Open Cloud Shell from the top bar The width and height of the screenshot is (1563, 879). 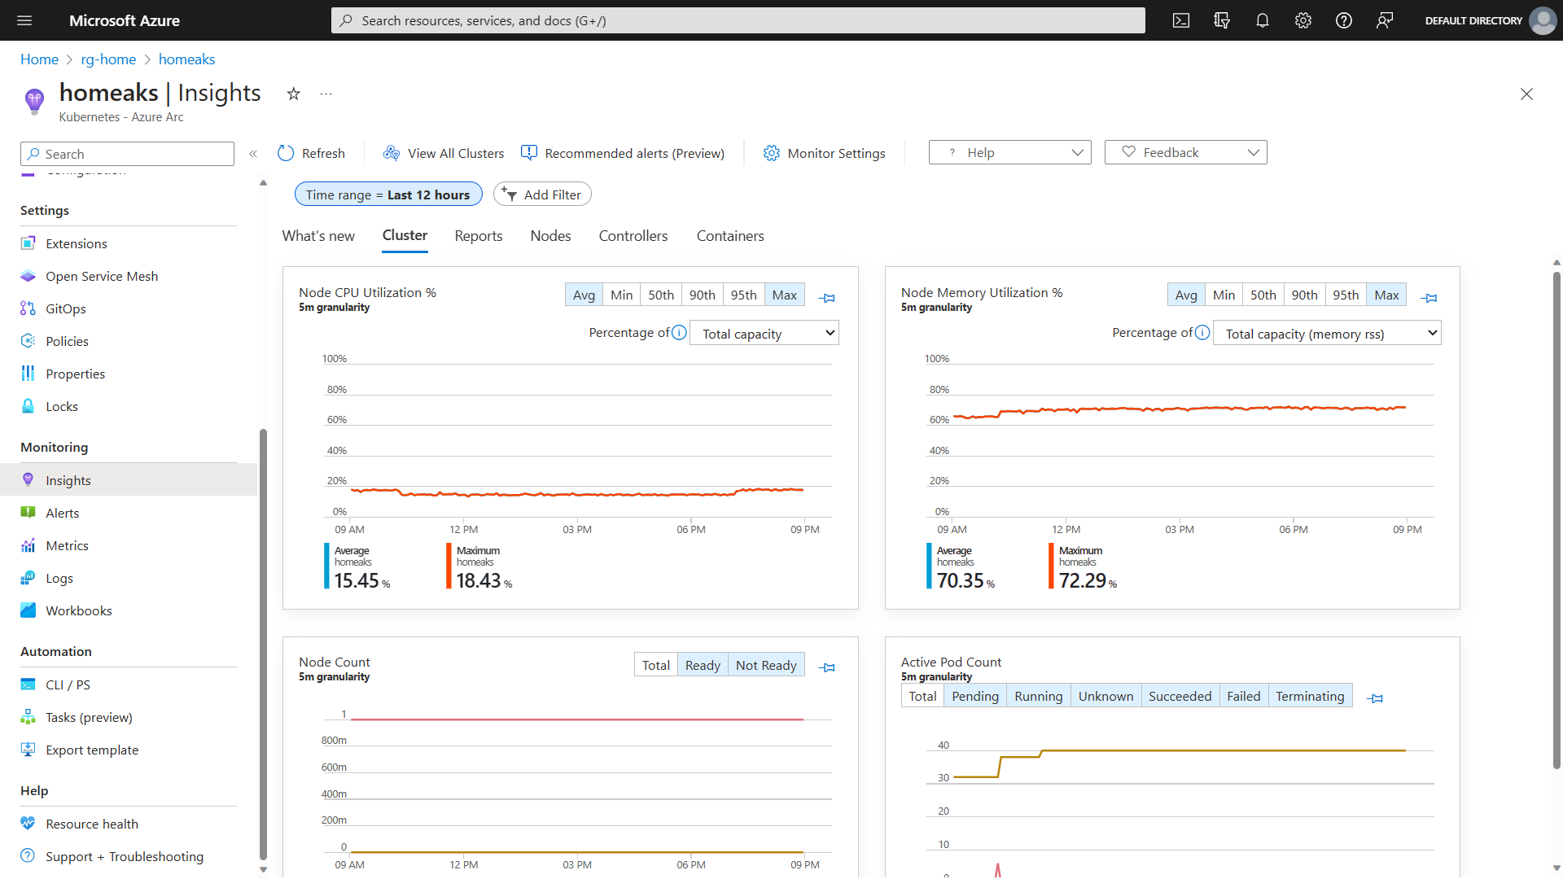click(x=1181, y=20)
